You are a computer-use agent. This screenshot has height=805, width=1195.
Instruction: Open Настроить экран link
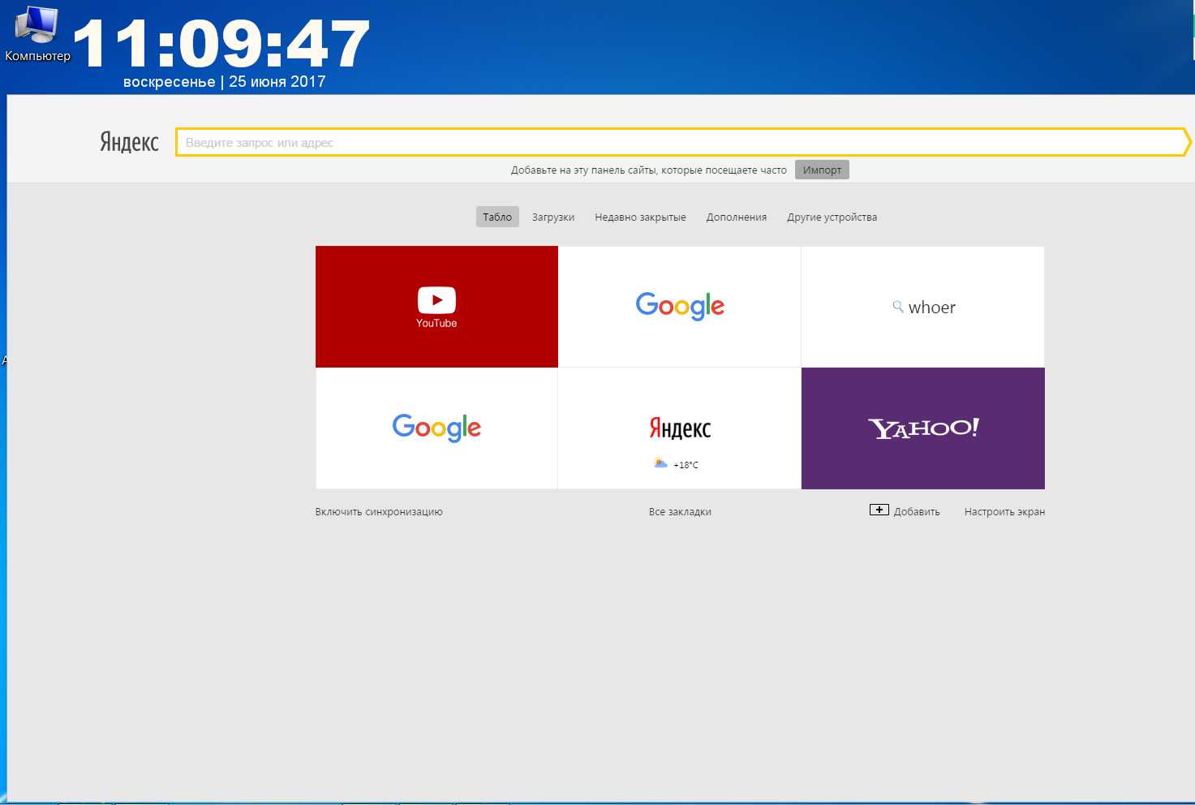pyautogui.click(x=1004, y=512)
